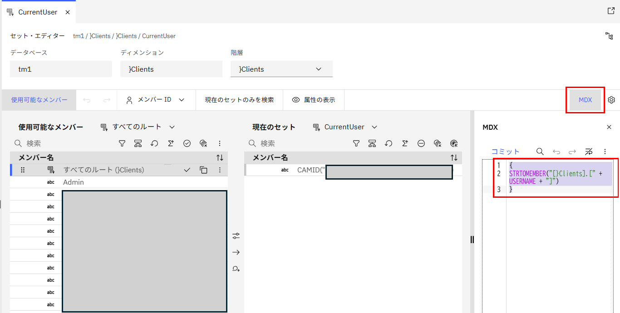The height and width of the screenshot is (313, 620).
Task: Open settings gear next to MDX
Action: 611,100
